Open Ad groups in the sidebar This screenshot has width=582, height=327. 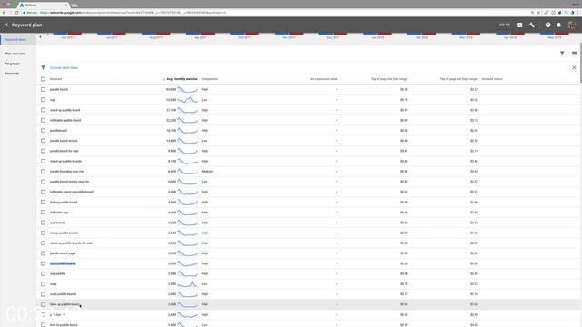(12, 64)
